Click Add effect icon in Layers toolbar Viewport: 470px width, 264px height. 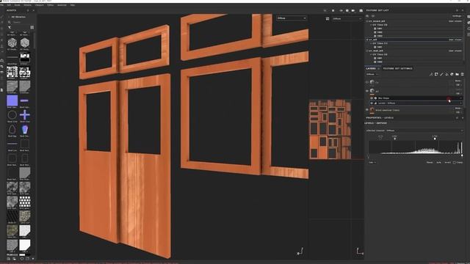[x=431, y=74]
